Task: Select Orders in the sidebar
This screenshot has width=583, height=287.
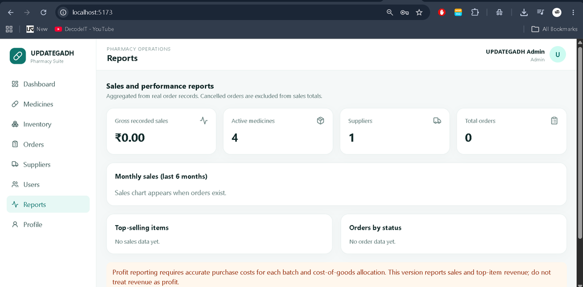Action: [x=48, y=144]
